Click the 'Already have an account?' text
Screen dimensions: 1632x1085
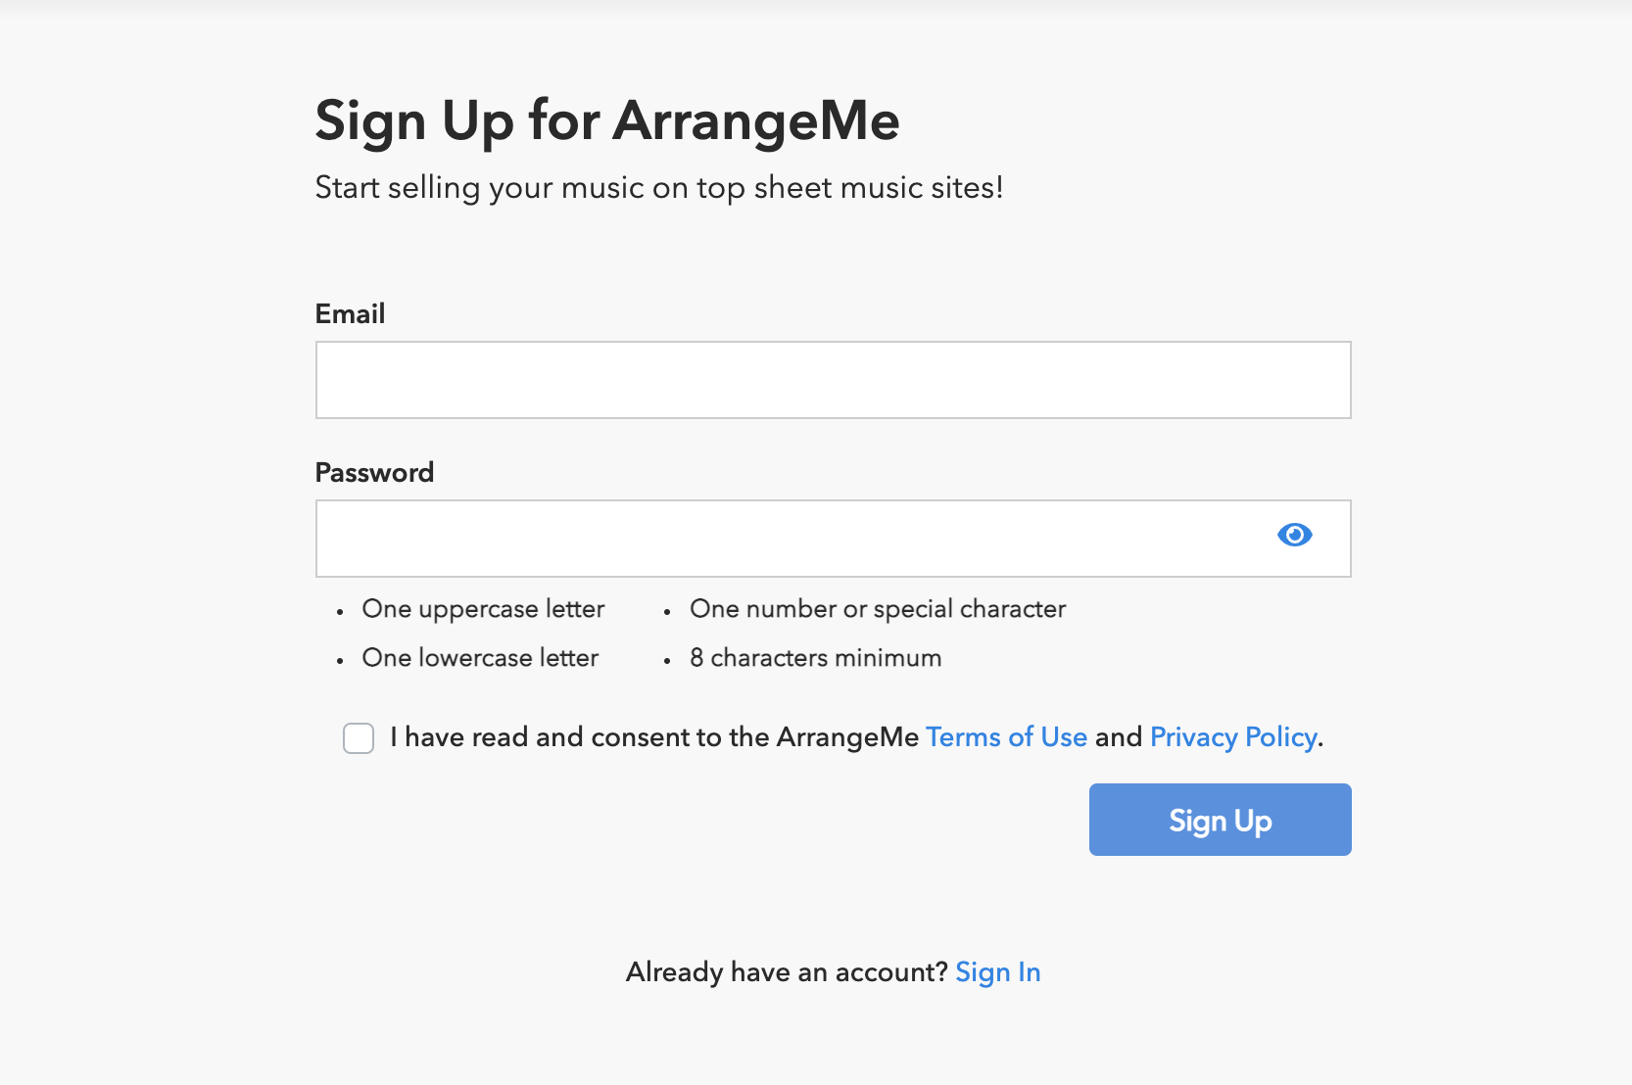(x=787, y=972)
